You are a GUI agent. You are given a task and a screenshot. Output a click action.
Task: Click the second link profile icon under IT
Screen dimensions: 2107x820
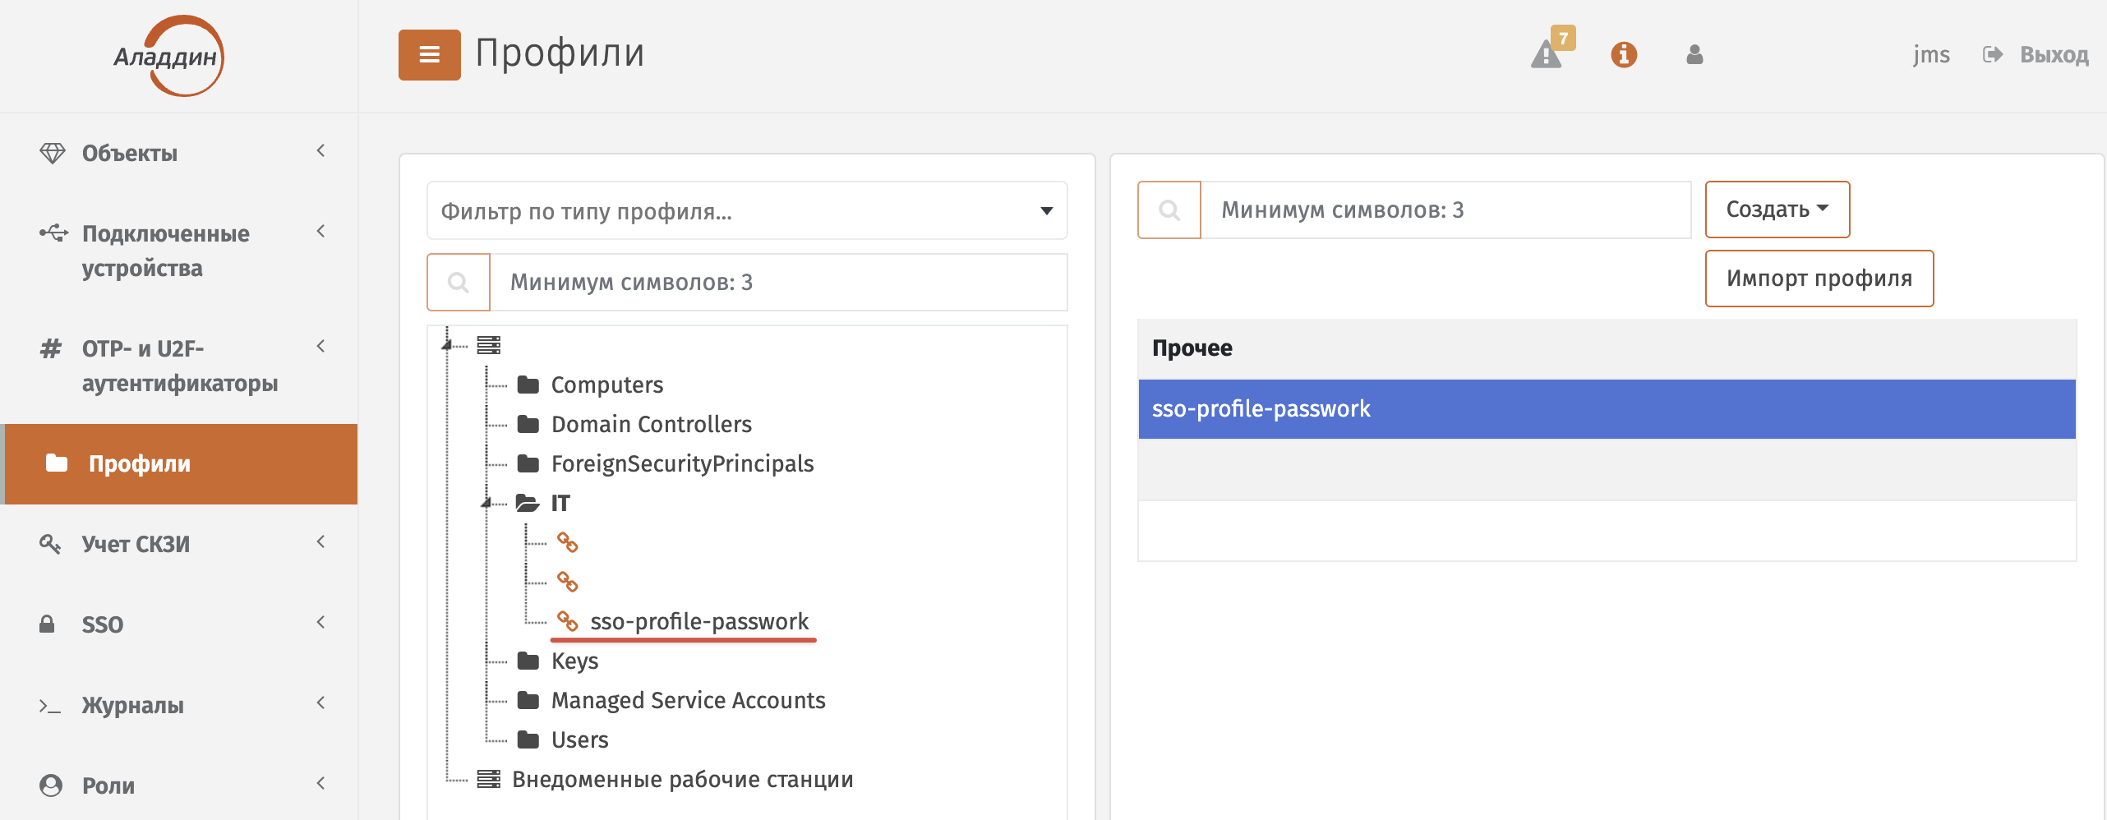(568, 582)
